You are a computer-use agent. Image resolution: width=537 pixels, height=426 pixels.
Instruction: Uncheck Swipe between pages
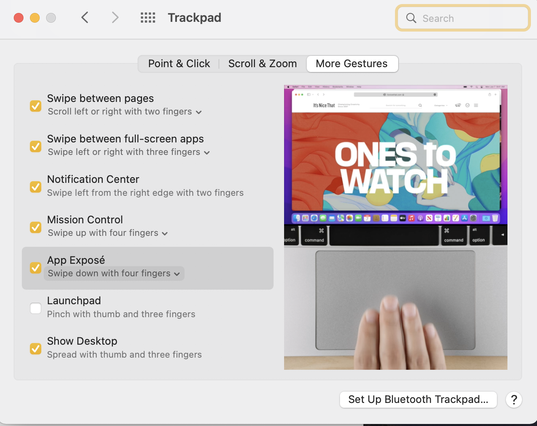[36, 106]
